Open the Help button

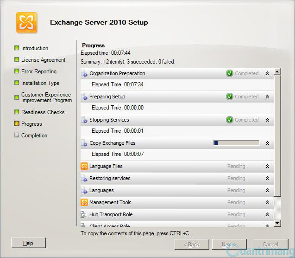tap(28, 243)
